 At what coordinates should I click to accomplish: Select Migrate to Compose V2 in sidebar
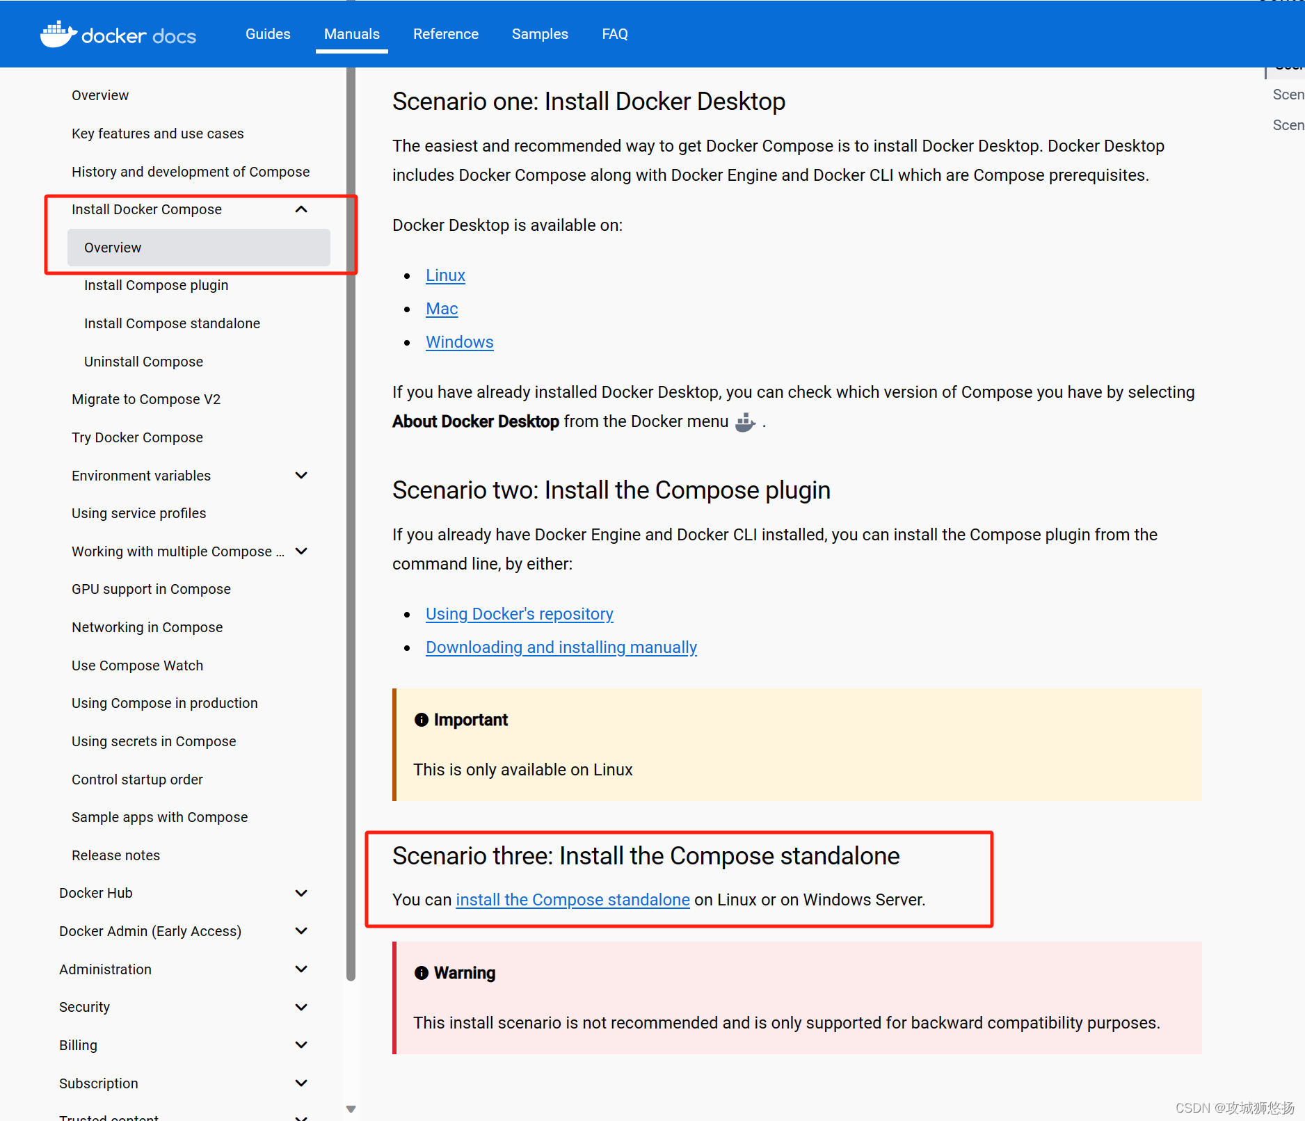point(146,398)
